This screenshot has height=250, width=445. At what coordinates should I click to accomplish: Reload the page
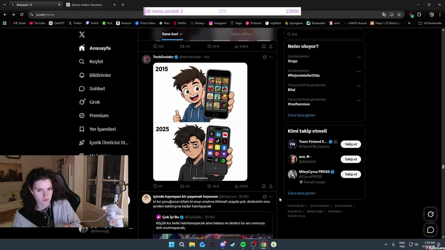22,15
